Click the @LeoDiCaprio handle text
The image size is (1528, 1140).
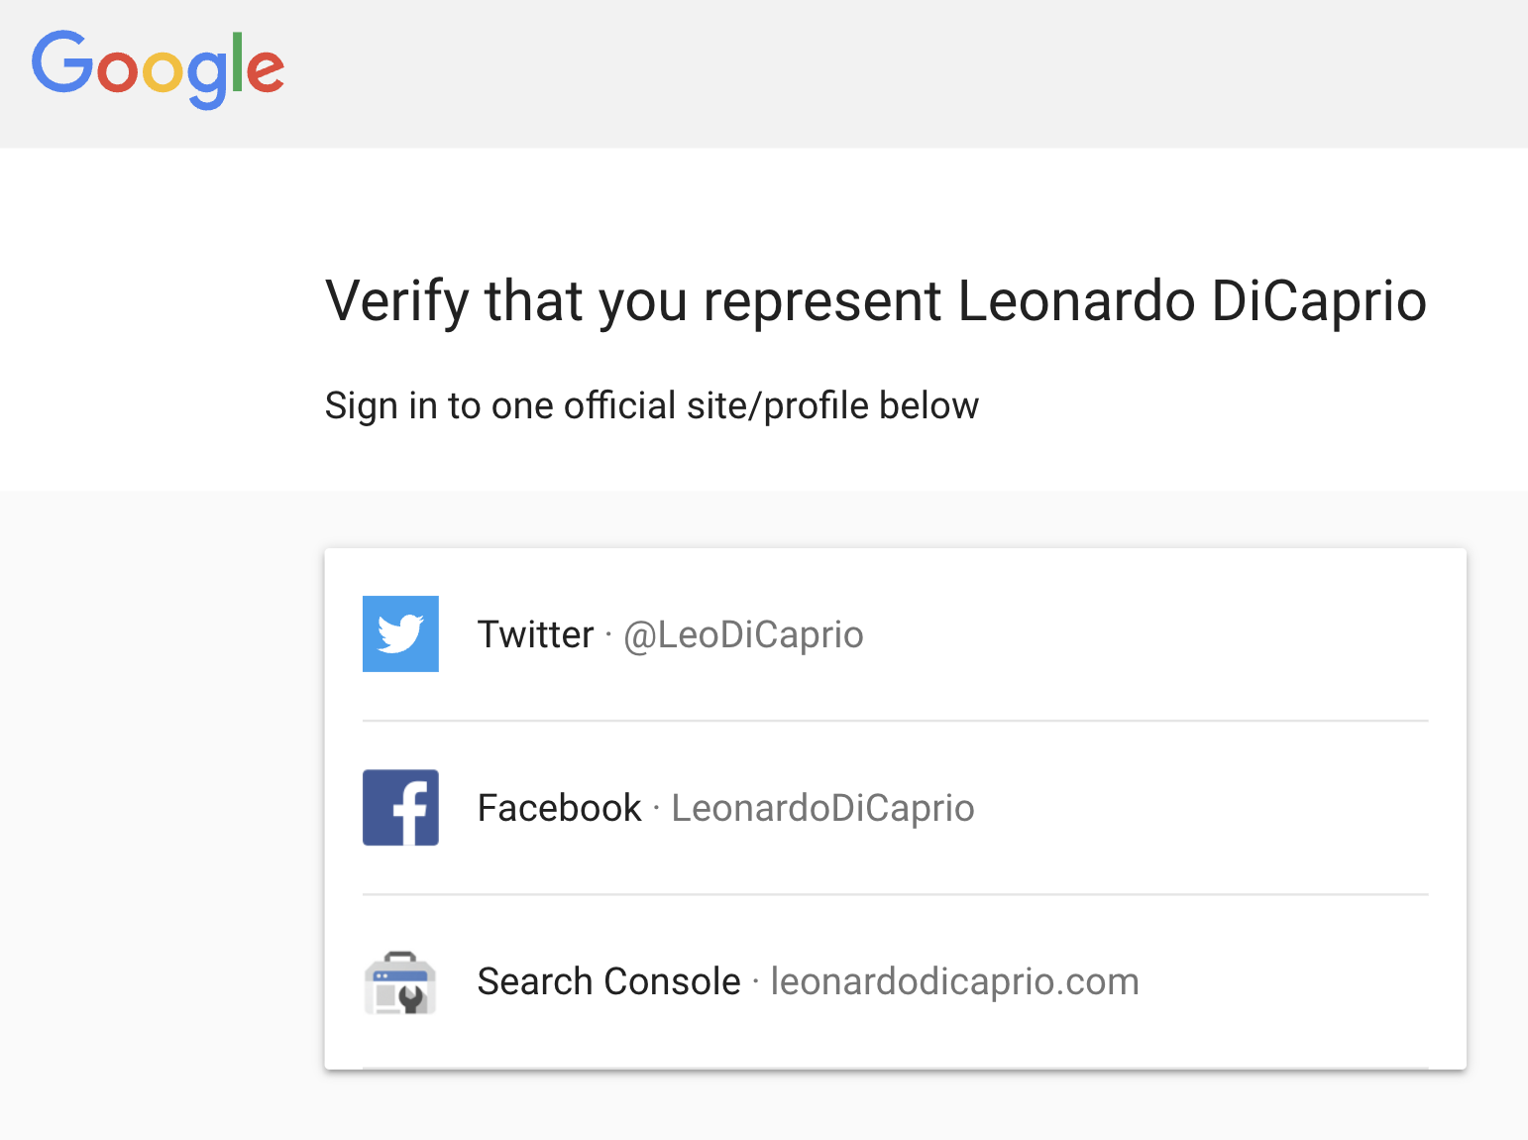coord(743,635)
